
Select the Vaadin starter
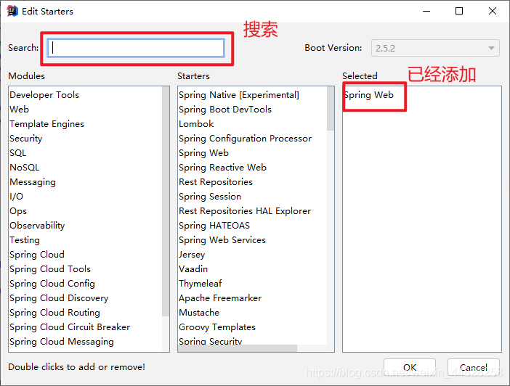(193, 269)
